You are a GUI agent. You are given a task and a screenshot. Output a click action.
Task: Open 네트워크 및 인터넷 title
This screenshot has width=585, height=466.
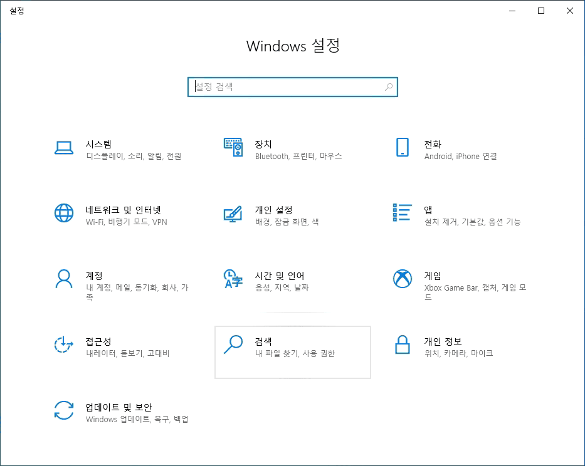pyautogui.click(x=123, y=210)
